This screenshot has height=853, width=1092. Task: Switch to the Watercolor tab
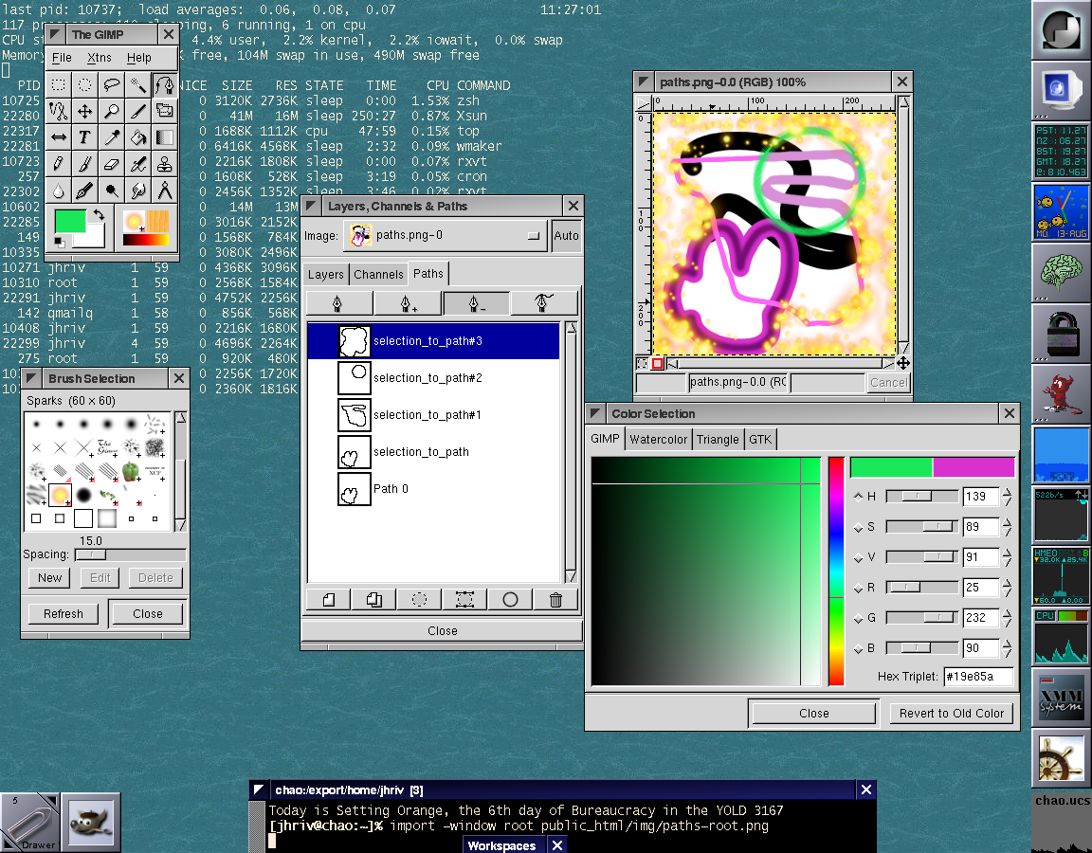click(x=658, y=440)
